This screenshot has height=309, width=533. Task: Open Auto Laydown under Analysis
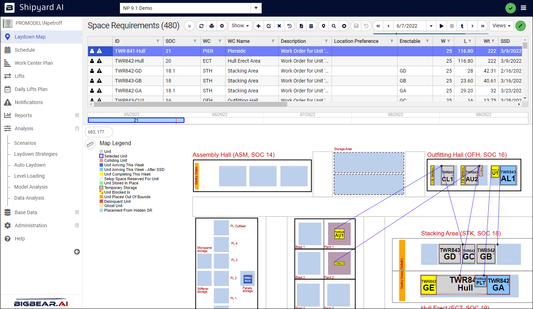pos(30,165)
